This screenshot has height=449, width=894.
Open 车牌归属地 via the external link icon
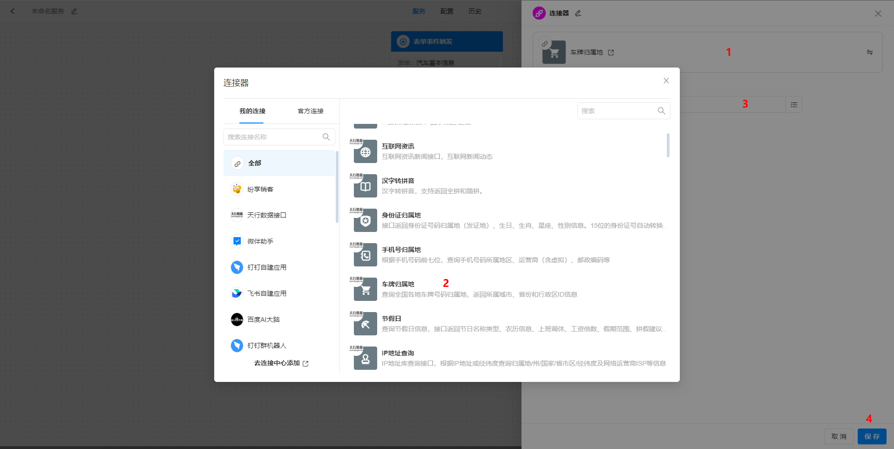[x=611, y=52]
